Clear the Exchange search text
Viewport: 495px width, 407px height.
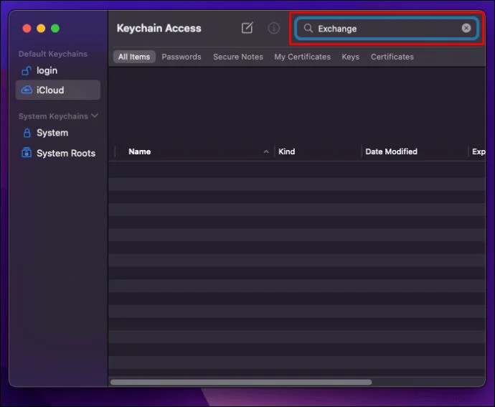coord(466,28)
